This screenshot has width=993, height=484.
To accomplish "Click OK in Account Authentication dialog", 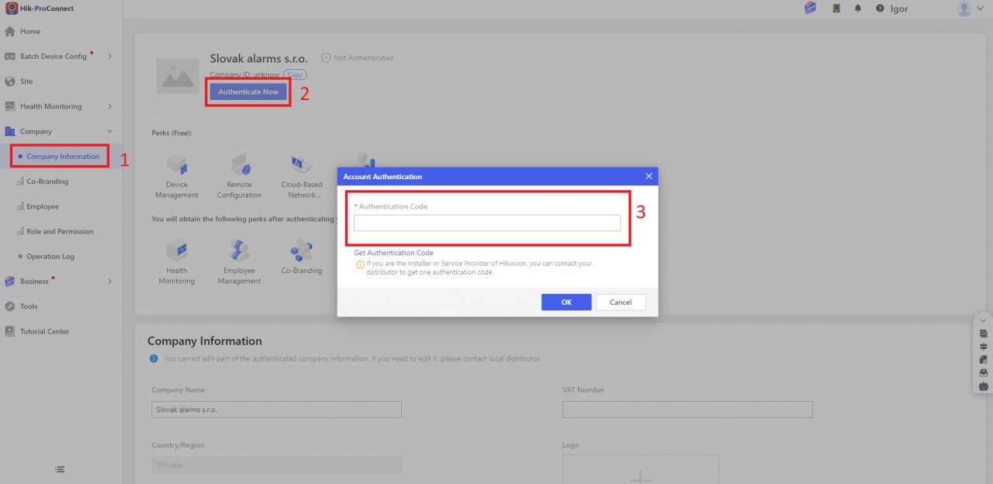I will click(x=566, y=302).
